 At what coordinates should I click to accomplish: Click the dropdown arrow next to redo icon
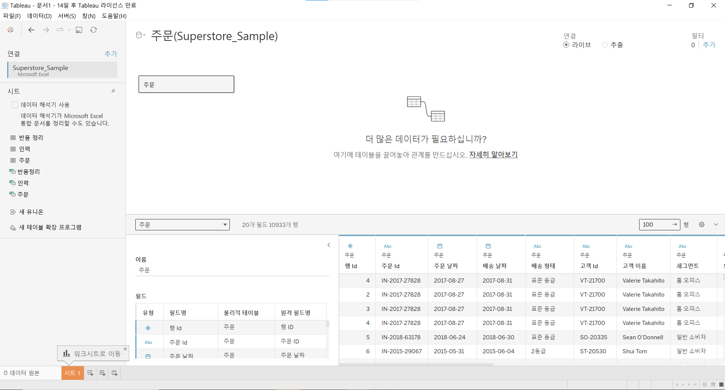tap(69, 30)
